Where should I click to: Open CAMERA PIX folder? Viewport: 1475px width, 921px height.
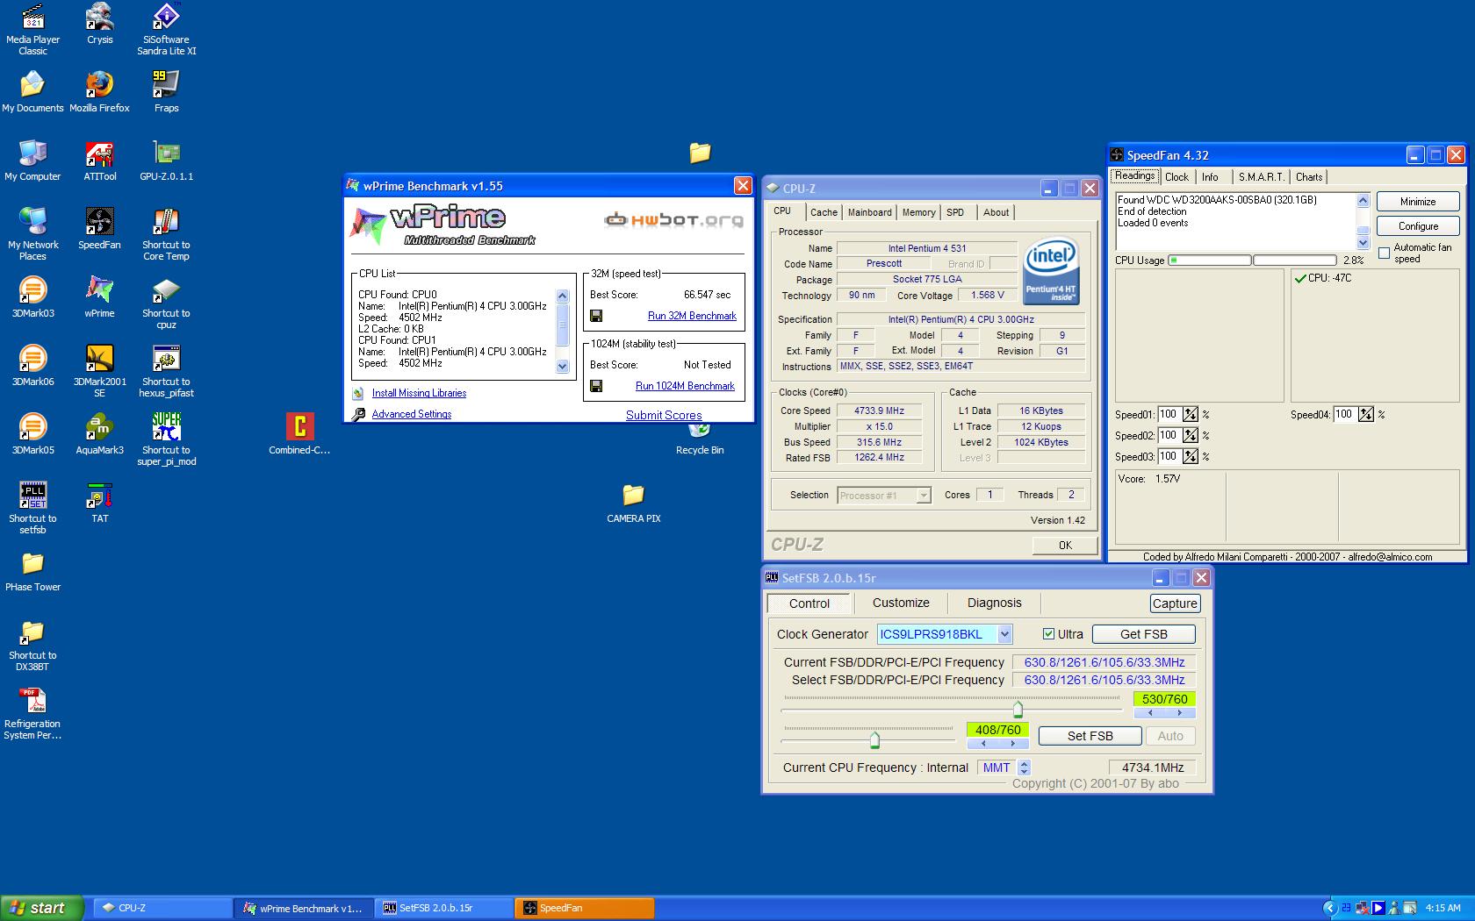coord(633,503)
